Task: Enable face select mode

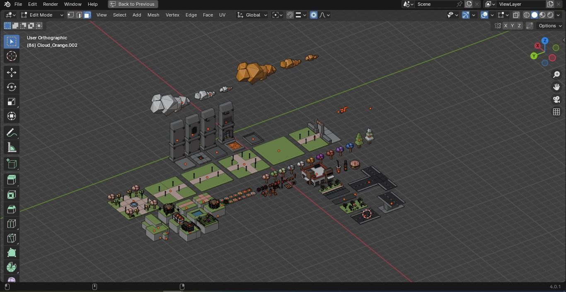Action: click(87, 15)
